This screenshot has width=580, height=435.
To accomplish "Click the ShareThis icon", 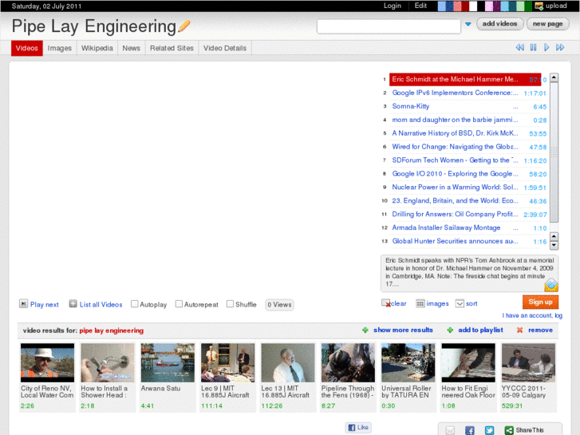I will click(x=509, y=430).
